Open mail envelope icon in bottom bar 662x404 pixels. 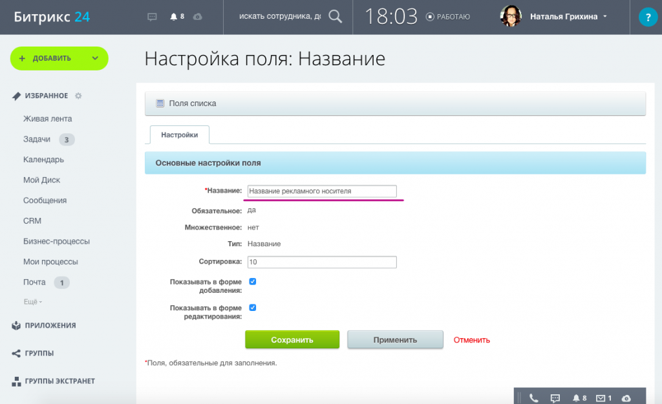click(601, 398)
